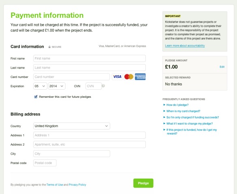Click the CVN help question mark icon
The height and width of the screenshot is (194, 237).
click(x=103, y=86)
